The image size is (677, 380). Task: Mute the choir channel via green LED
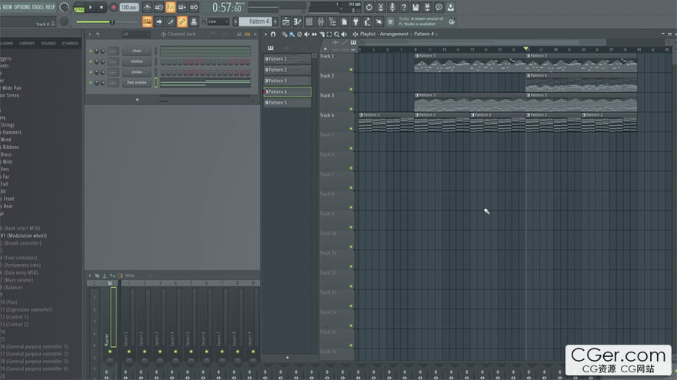91,51
